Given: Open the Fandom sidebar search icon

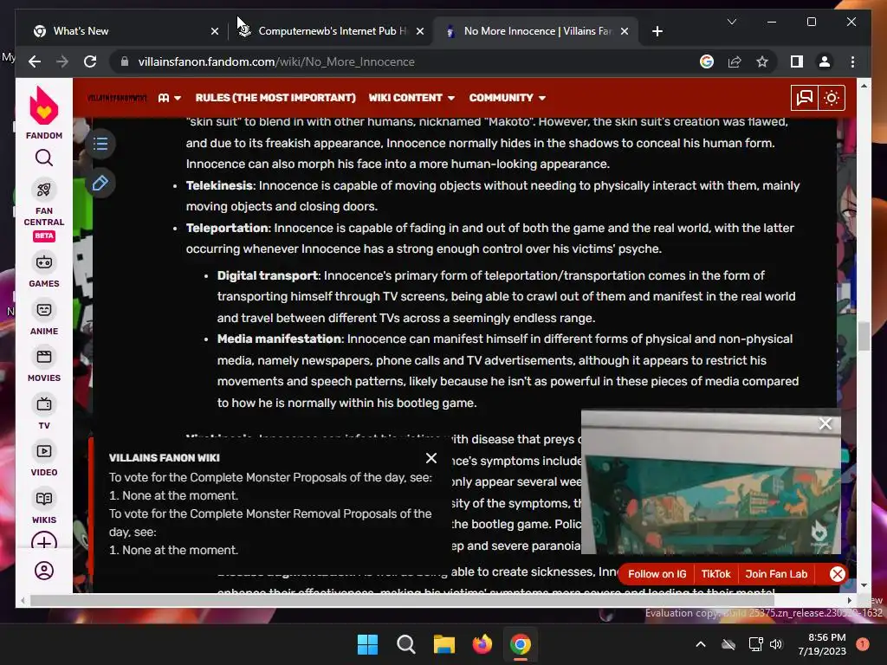Looking at the screenshot, I should (x=43, y=158).
